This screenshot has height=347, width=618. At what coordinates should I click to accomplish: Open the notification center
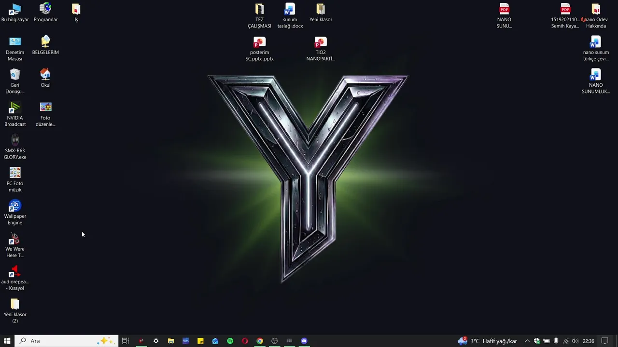(604, 341)
